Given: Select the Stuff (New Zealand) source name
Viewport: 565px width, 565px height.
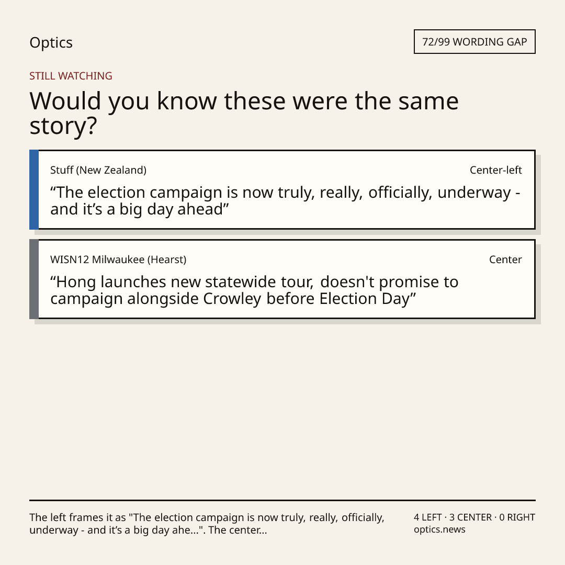Looking at the screenshot, I should 98,170.
